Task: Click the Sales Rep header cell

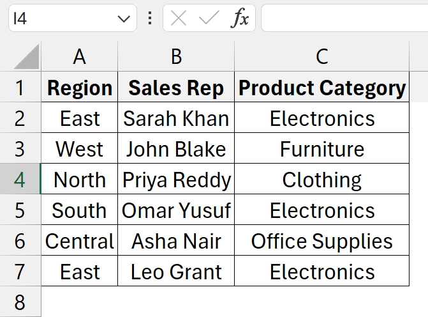Action: [x=176, y=88]
